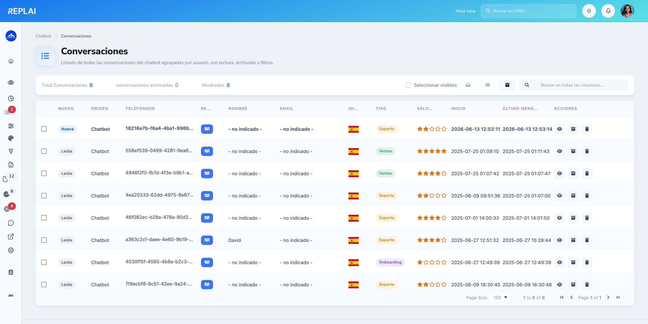Click the five-star rating in Ventas row
The width and height of the screenshot is (648, 324).
coord(432,151)
